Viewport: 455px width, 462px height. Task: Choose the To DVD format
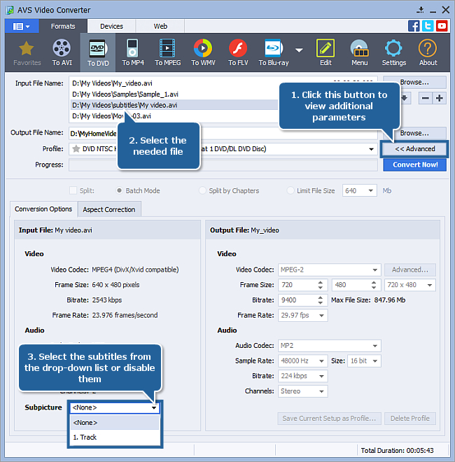98,53
